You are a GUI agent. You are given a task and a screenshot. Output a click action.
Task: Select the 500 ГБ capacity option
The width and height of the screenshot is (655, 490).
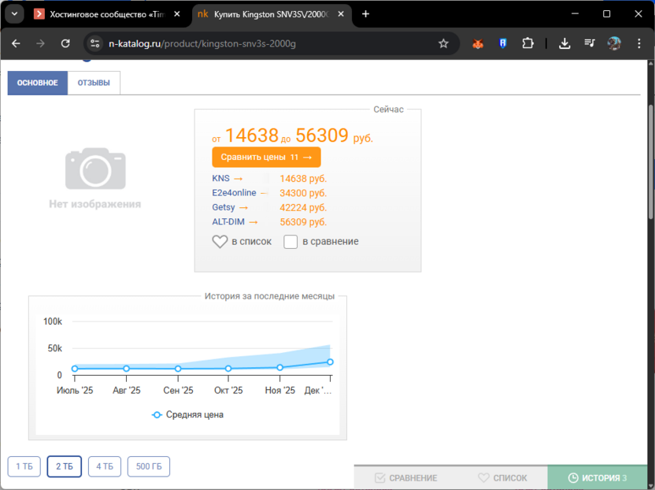149,466
